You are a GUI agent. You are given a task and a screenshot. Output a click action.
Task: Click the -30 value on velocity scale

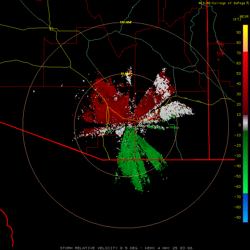tap(237, 156)
